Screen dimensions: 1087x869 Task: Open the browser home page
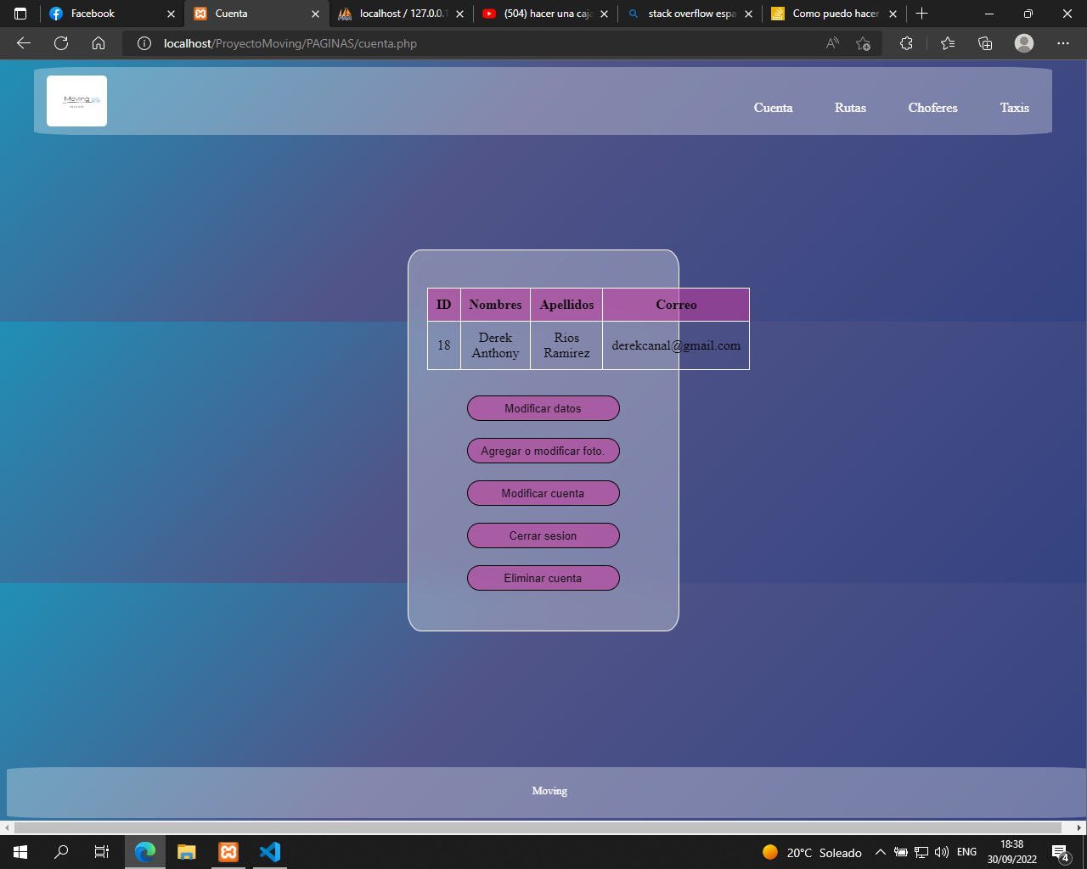click(99, 43)
